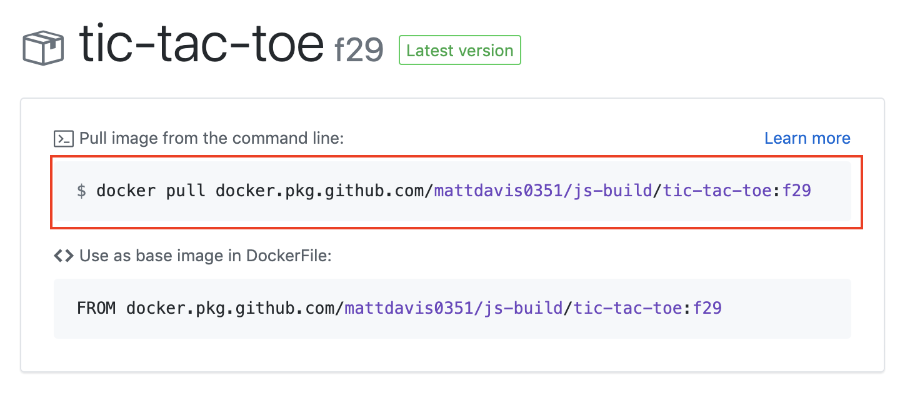Image resolution: width=905 pixels, height=405 pixels.
Task: Click tic-tac-toe in the FROM line
Action: (x=628, y=308)
